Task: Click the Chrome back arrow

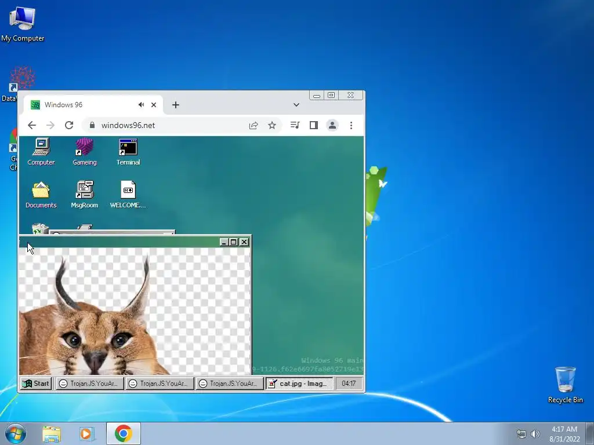Action: [32, 125]
